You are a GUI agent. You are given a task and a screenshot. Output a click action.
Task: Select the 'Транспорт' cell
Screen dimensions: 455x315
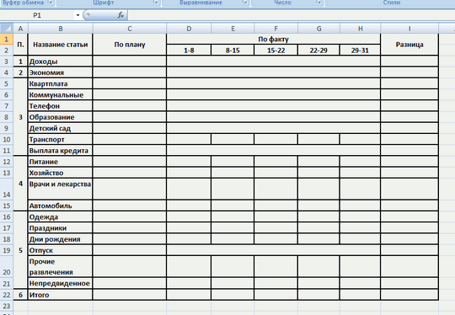coord(61,140)
